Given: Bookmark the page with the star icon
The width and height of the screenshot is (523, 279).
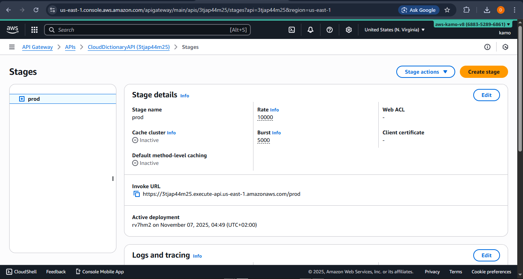Looking at the screenshot, I should click(447, 10).
